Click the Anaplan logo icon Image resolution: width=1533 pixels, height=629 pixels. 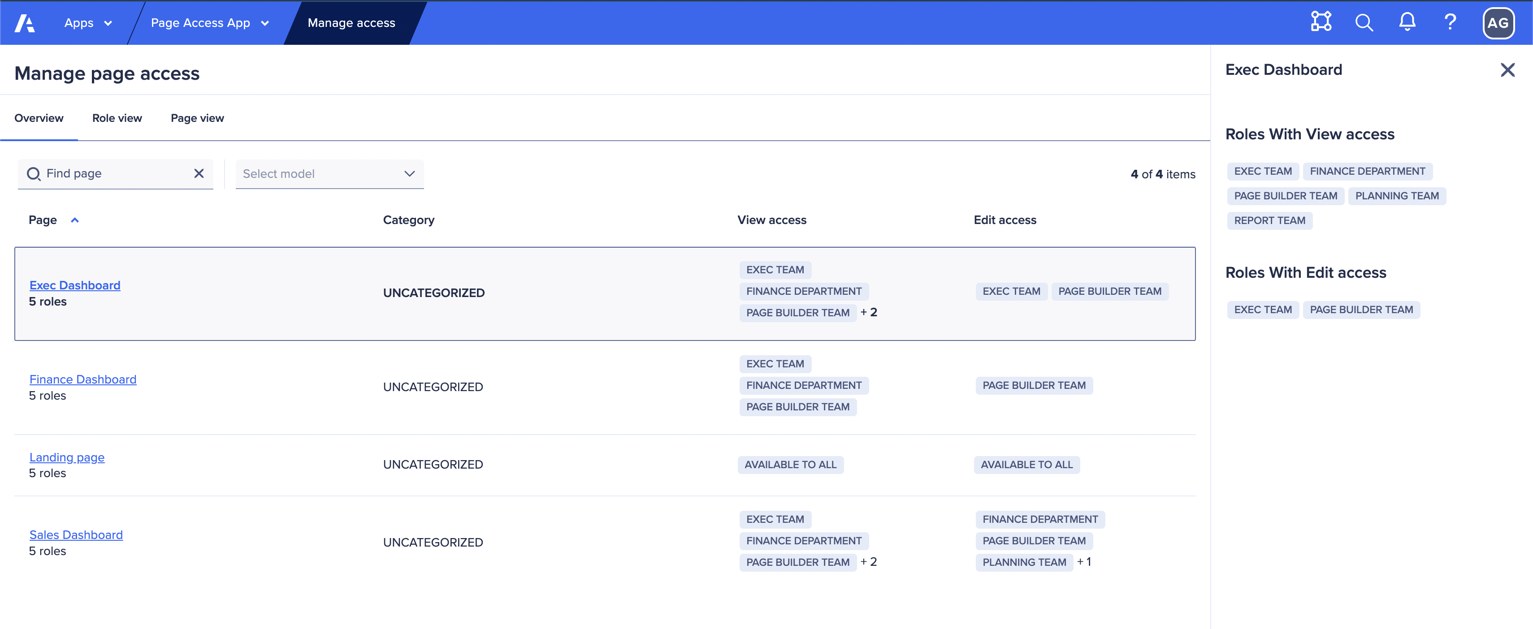coord(24,22)
